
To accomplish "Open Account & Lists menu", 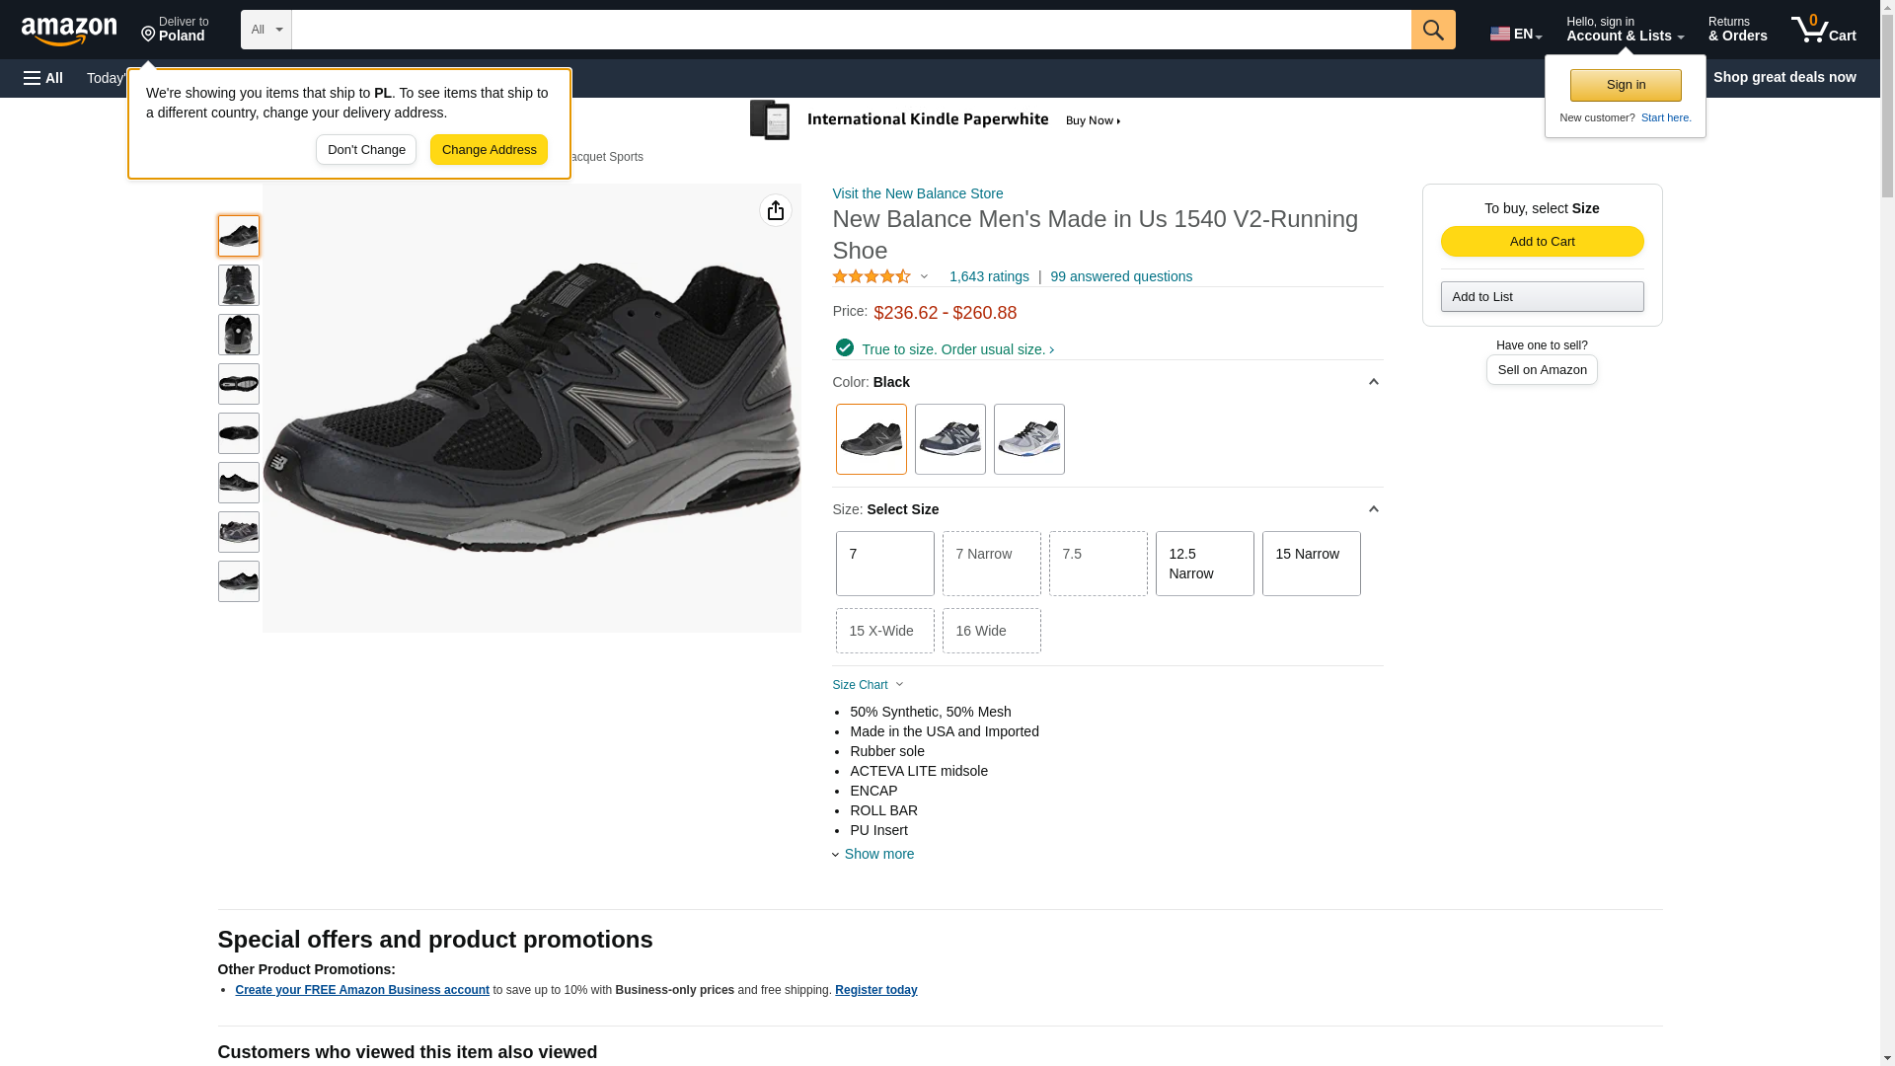I will pos(1624,30).
